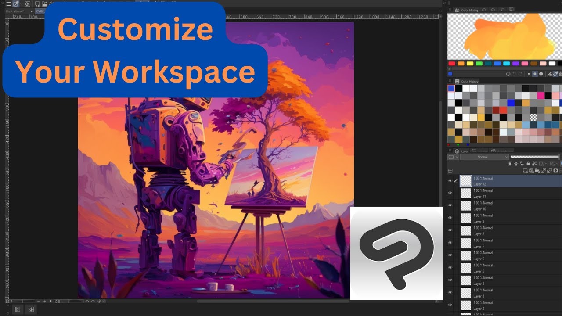
Task: Pick the pink swatch in Color Mixing
Action: [525, 64]
